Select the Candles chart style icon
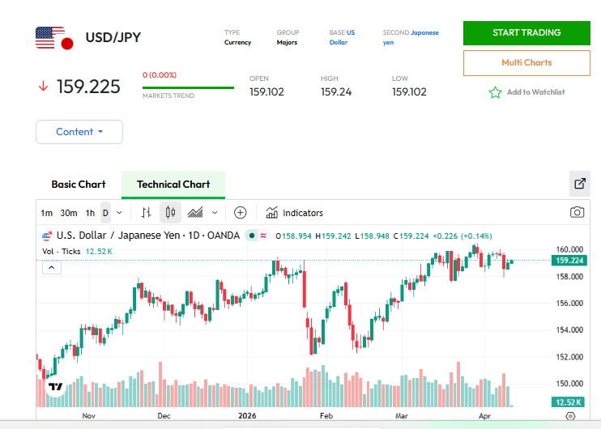 [170, 213]
